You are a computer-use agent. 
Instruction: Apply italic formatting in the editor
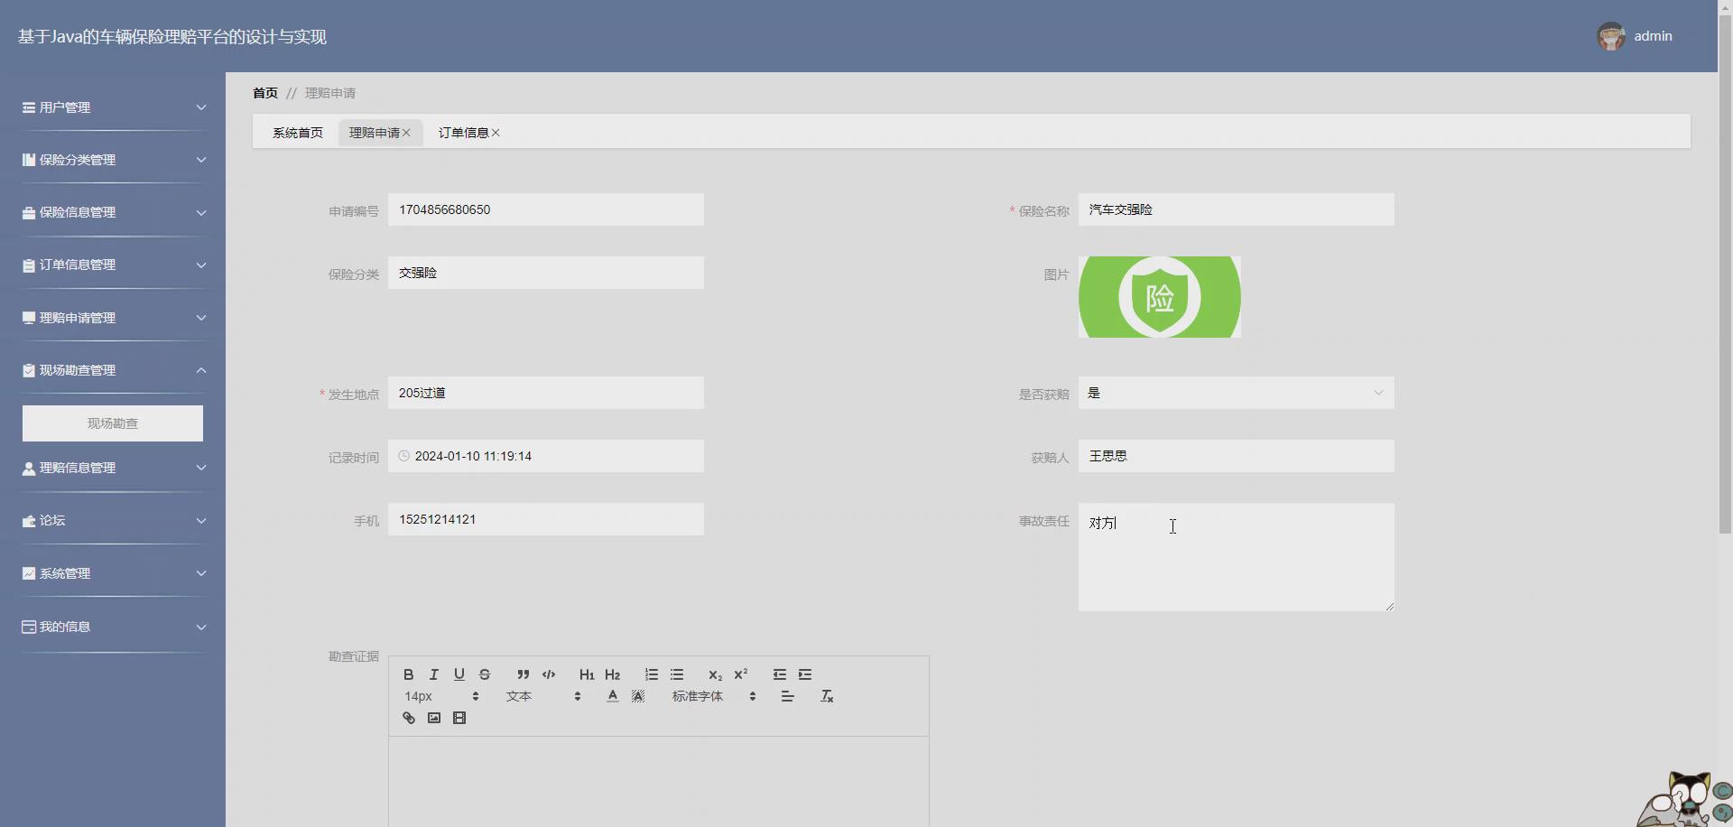pos(433,674)
